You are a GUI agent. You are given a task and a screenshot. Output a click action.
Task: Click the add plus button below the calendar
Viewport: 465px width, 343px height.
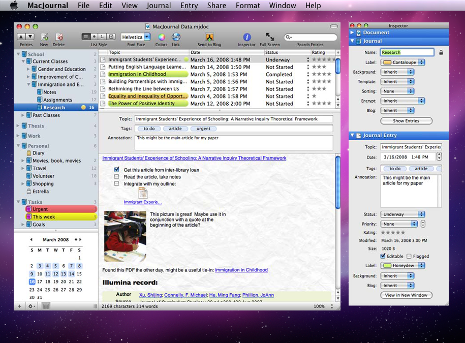click(x=20, y=306)
